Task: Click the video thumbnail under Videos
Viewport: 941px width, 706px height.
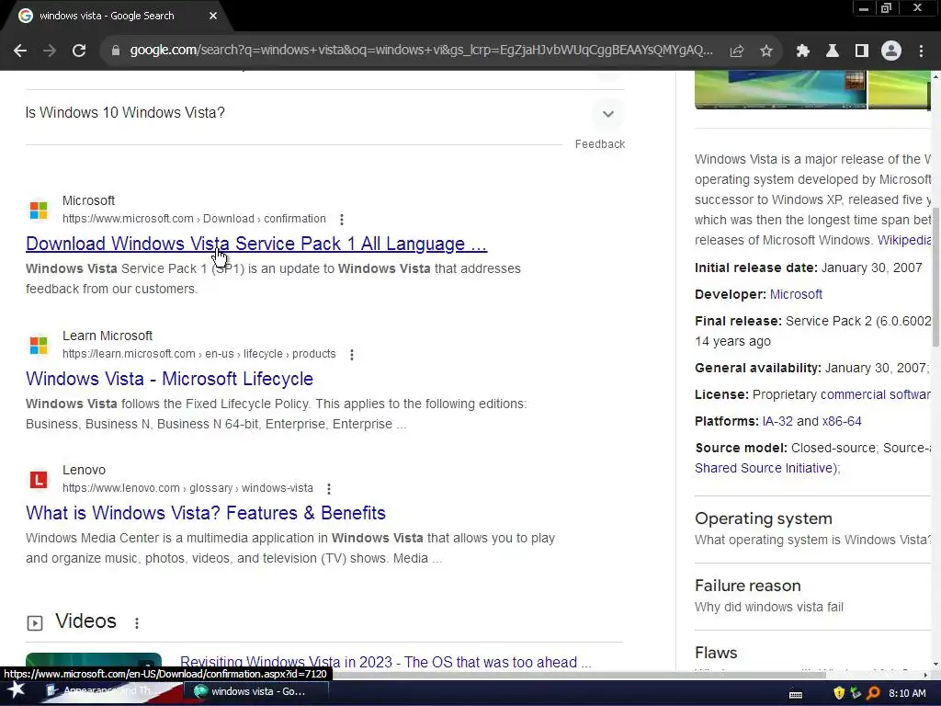Action: [x=94, y=661]
